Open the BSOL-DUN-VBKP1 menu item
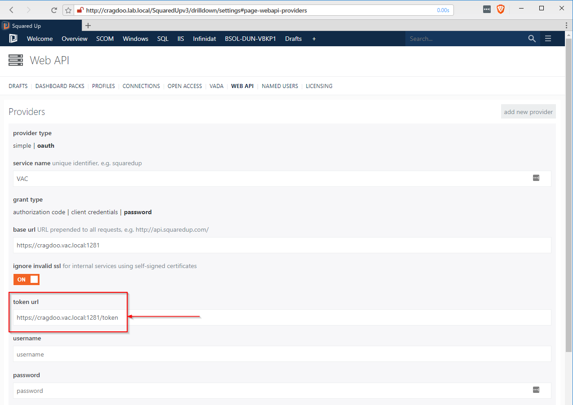 [250, 39]
